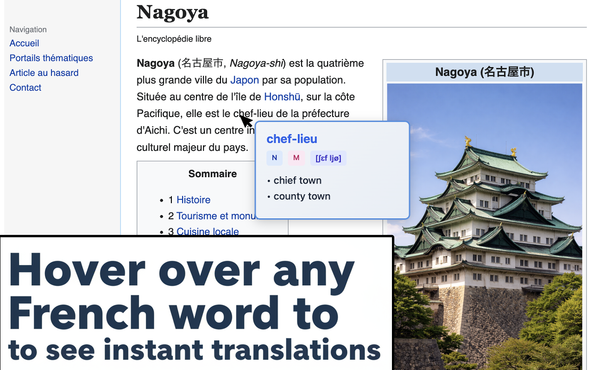Viewport: 593px width, 370px height.
Task: Click the M masculine badge in popup
Action: (296, 158)
